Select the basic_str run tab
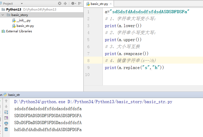This screenshot has height=137, width=203. click(14, 95)
